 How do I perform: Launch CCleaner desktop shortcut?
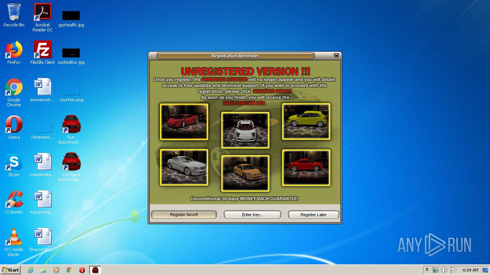click(14, 202)
